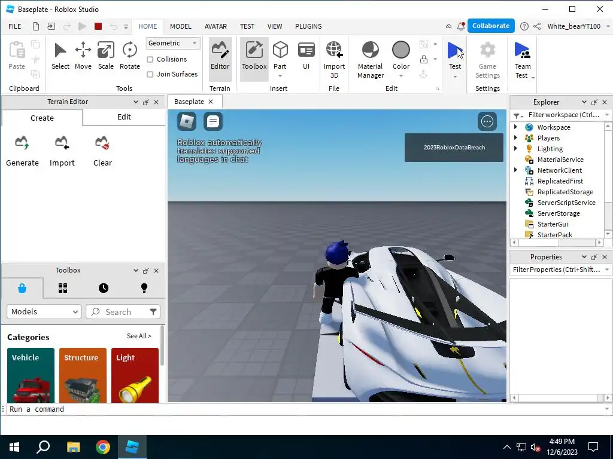This screenshot has height=459, width=613.
Task: Click Import 3D
Action: tap(334, 60)
